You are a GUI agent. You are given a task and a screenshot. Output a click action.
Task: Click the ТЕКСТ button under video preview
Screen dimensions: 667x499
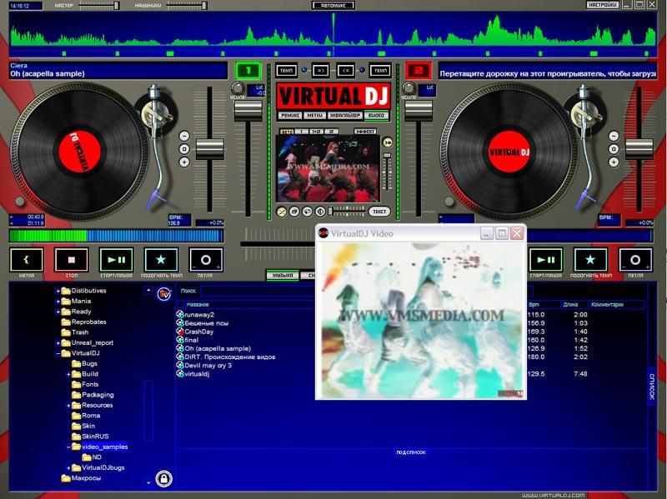(379, 212)
